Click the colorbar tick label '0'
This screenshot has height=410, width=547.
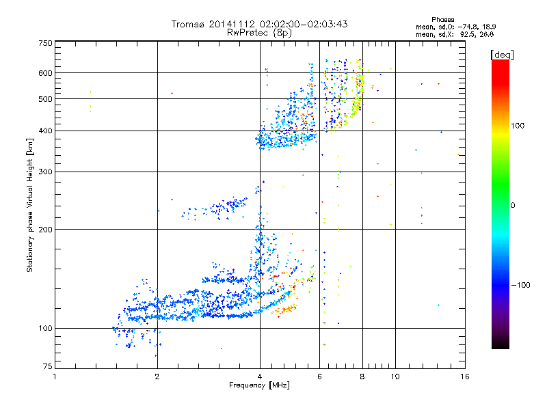coord(513,206)
